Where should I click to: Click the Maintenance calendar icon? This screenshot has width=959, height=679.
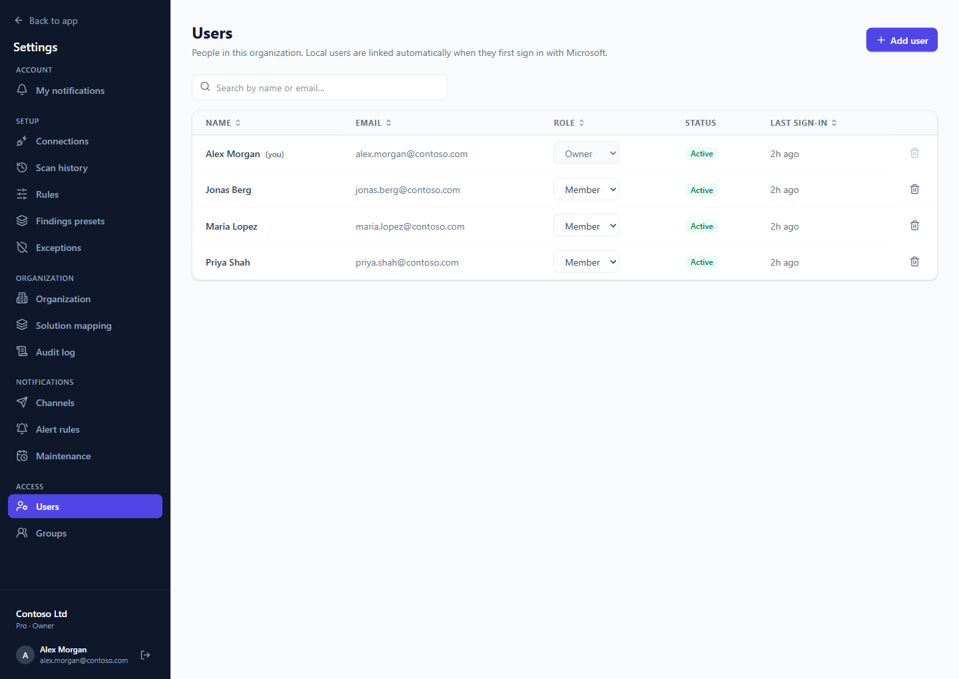[x=22, y=456]
